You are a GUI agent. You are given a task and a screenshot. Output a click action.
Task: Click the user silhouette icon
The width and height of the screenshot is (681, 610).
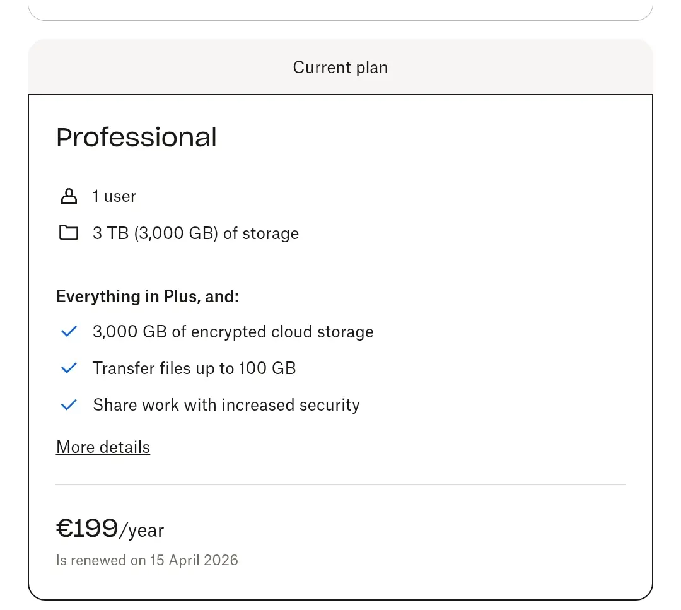69,196
